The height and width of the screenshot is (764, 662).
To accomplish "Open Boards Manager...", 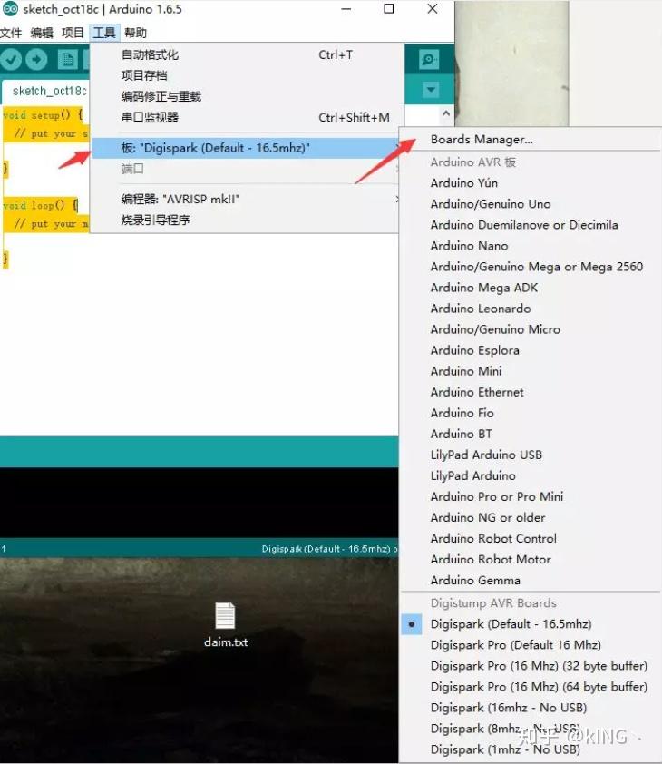I will pos(530,140).
